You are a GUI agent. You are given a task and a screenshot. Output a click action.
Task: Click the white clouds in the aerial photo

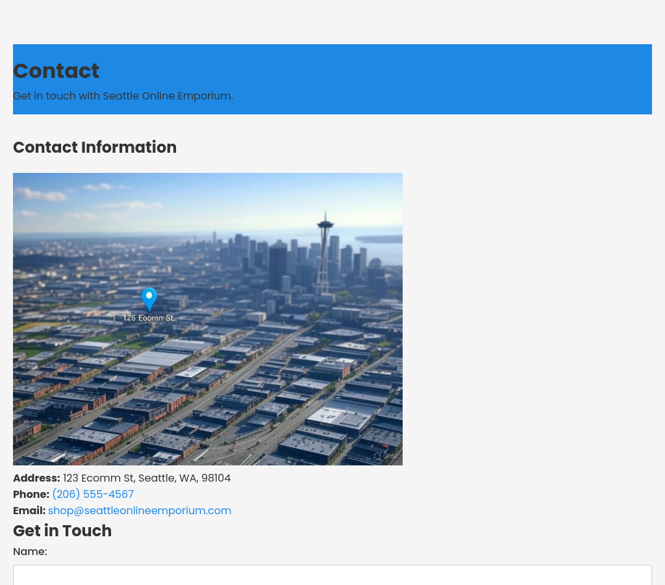[42, 194]
